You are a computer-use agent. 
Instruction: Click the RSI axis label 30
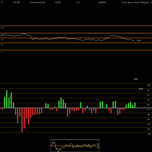coord(2,45)
